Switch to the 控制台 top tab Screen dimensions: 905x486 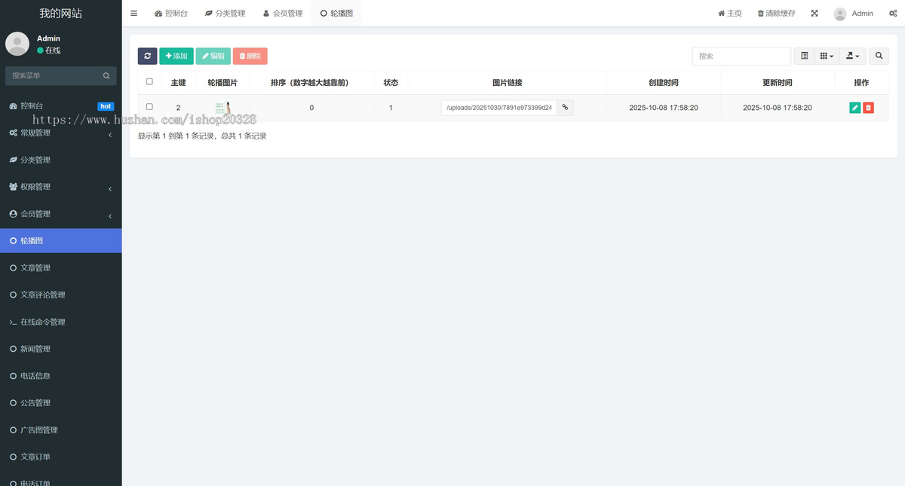171,14
